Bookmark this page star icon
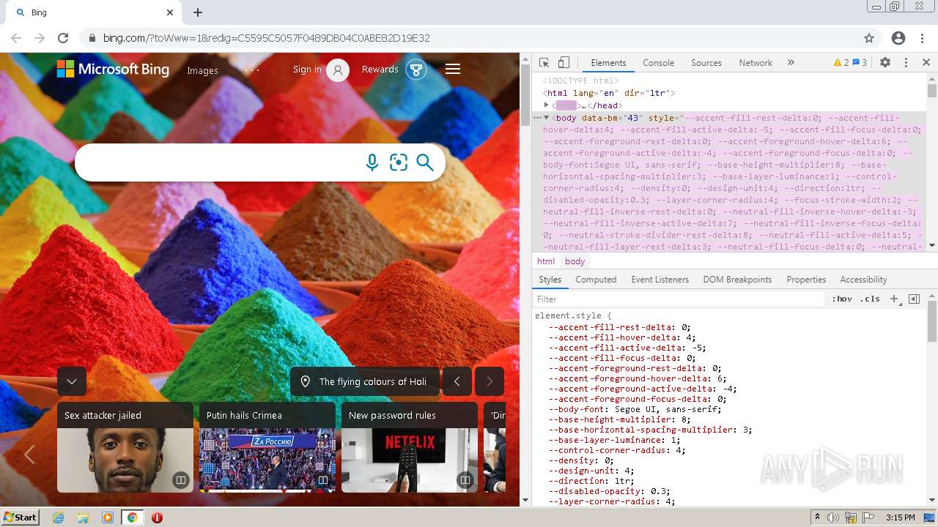 [869, 38]
